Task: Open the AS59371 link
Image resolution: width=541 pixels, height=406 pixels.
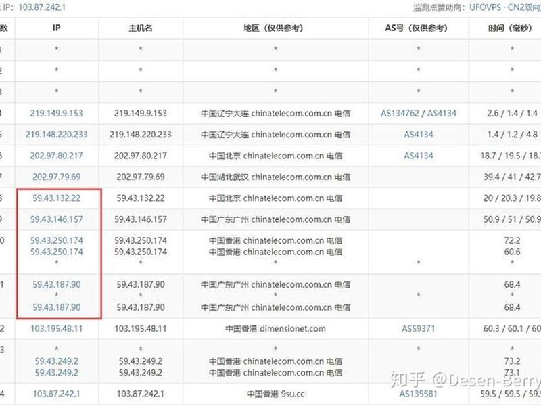Action: pos(419,328)
